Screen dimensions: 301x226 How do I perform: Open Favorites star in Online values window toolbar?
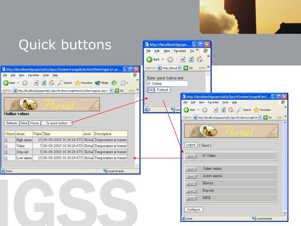83,83
